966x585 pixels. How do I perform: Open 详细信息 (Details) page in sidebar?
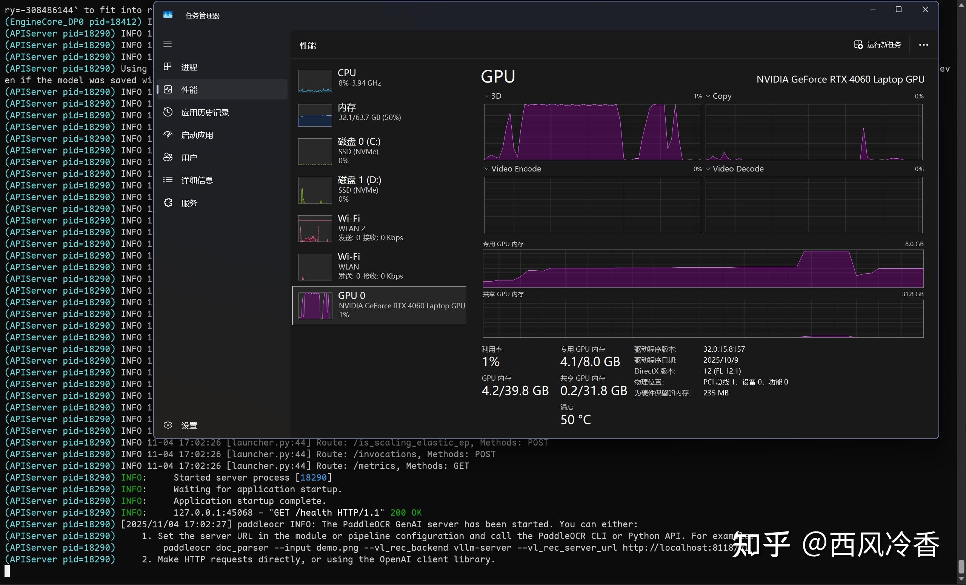pos(197,180)
